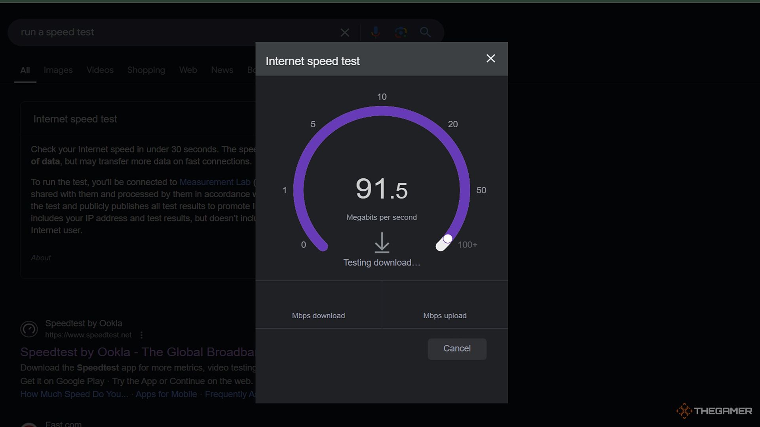The image size is (760, 427).
Task: Open the News search tab
Action: pyautogui.click(x=222, y=70)
